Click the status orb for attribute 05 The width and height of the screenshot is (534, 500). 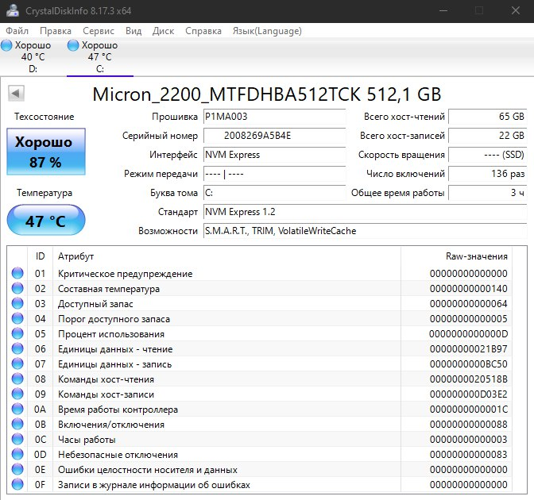coord(17,333)
